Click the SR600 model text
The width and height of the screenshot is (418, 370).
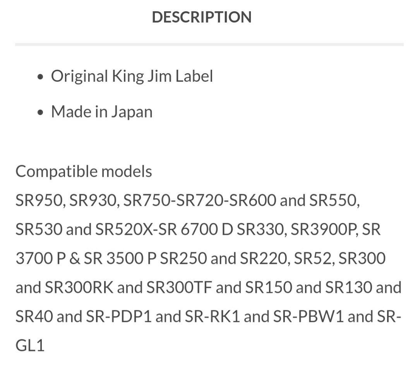252,200
